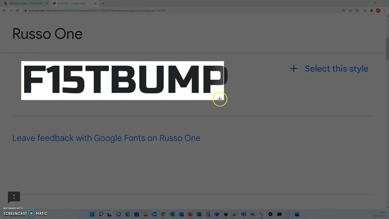Click the F15TBUMP preview text

click(x=126, y=80)
